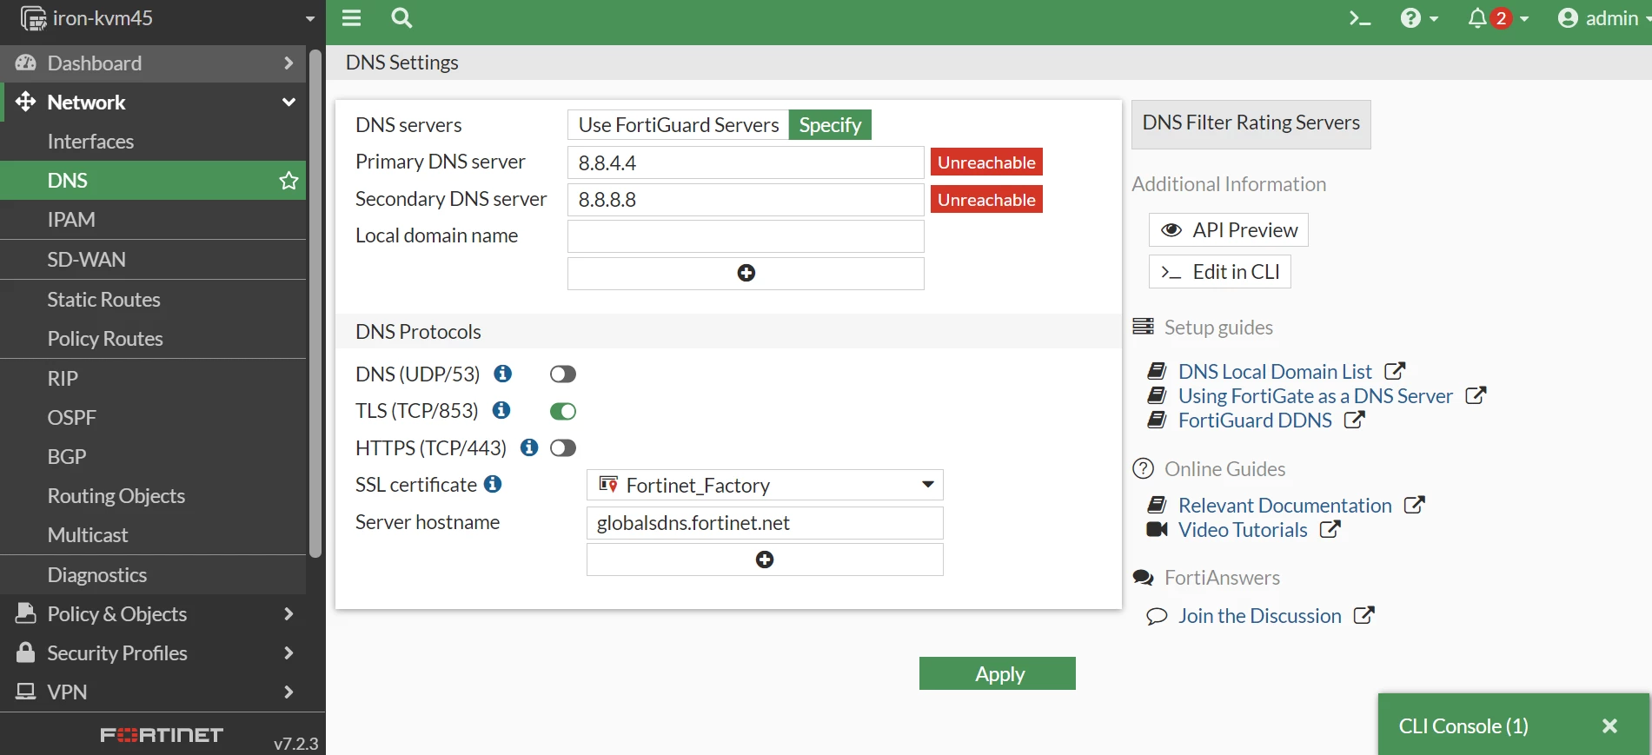Open the CLI console prompt icon in header
Viewport: 1652px width, 755px height.
click(x=1360, y=18)
